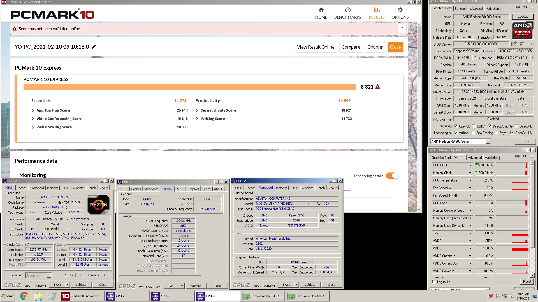This screenshot has height=302, width=538.
Task: Click the PCMark window vertical scrollbar thumb
Action: pos(419,52)
